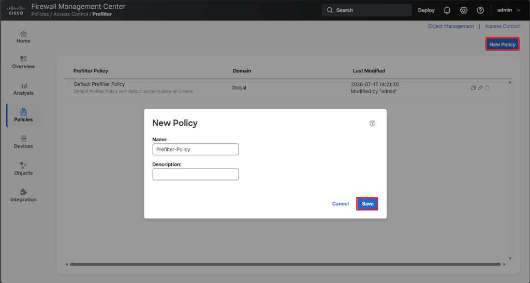Cancel the New Policy dialog
The image size is (530, 283).
[341, 204]
